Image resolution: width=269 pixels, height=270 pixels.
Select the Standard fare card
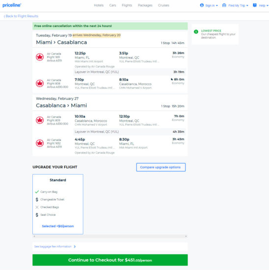58,204
